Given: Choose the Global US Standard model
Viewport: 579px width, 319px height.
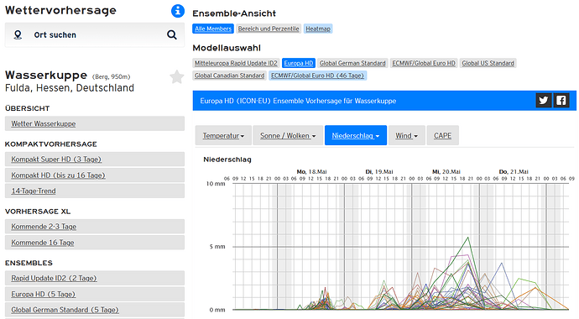Looking at the screenshot, I should pos(488,63).
